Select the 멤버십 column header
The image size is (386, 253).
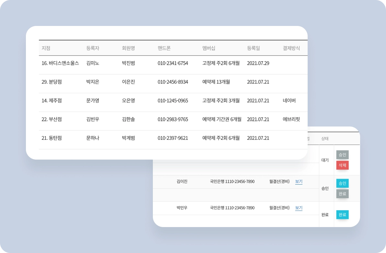click(209, 48)
